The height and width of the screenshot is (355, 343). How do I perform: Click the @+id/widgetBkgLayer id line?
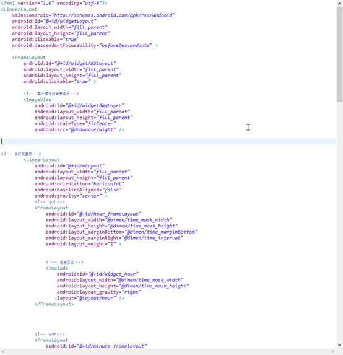click(x=79, y=105)
